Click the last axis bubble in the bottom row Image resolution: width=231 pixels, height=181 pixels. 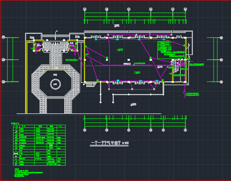point(186,130)
